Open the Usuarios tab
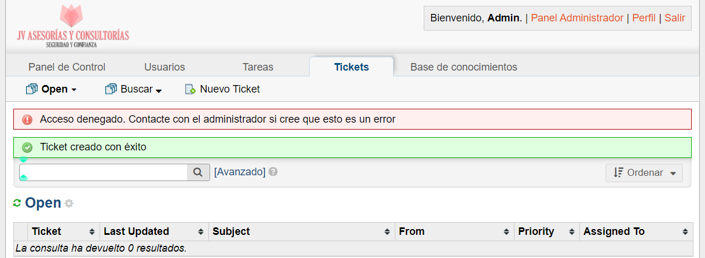The image size is (705, 258). pos(164,67)
